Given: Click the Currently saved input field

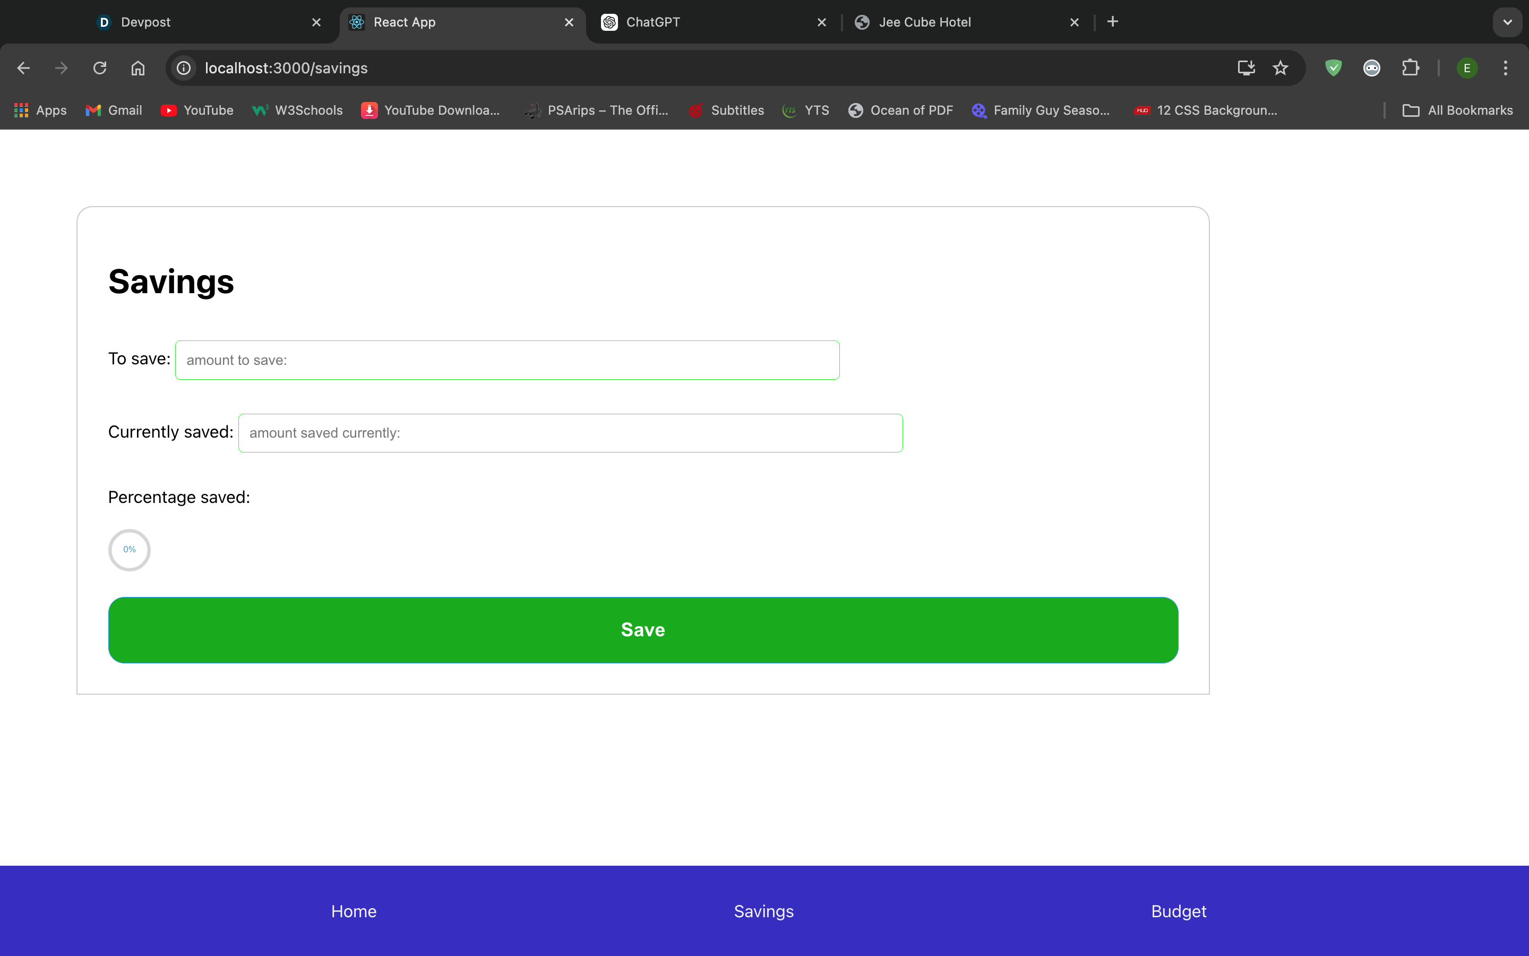Looking at the screenshot, I should click(x=570, y=433).
